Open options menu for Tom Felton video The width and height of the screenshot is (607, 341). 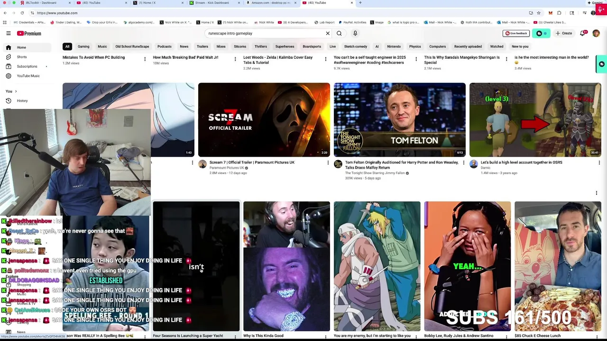(x=463, y=163)
